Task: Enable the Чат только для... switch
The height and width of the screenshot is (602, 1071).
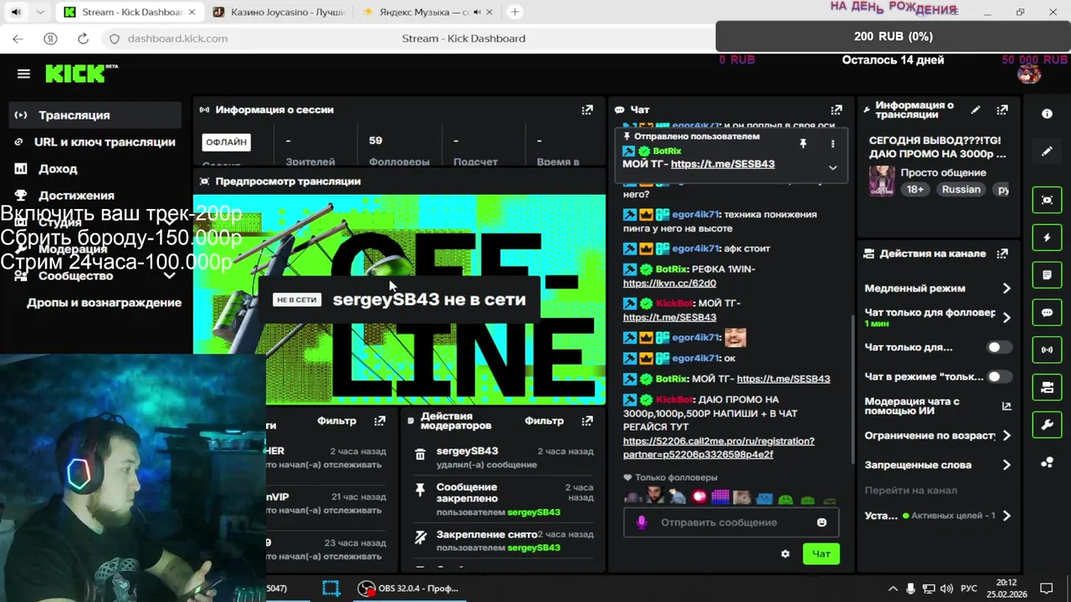Action: pos(998,347)
